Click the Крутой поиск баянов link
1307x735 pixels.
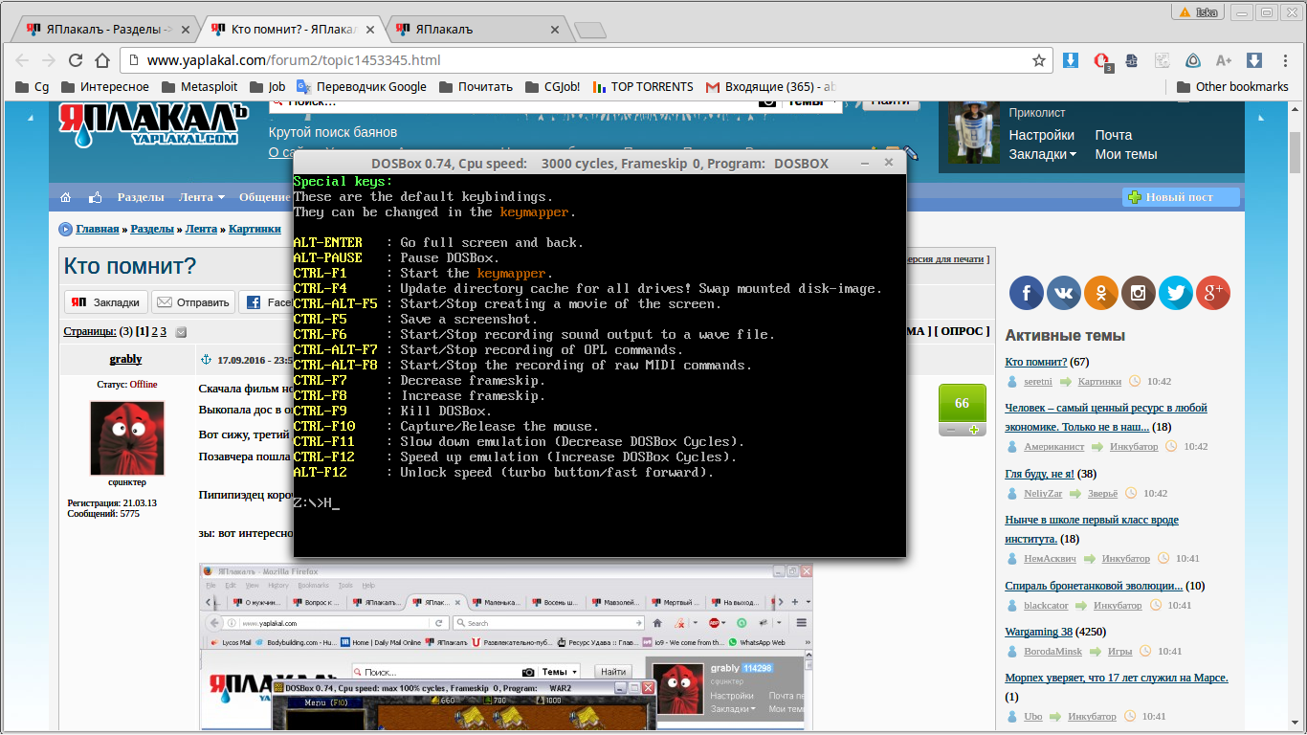point(333,132)
